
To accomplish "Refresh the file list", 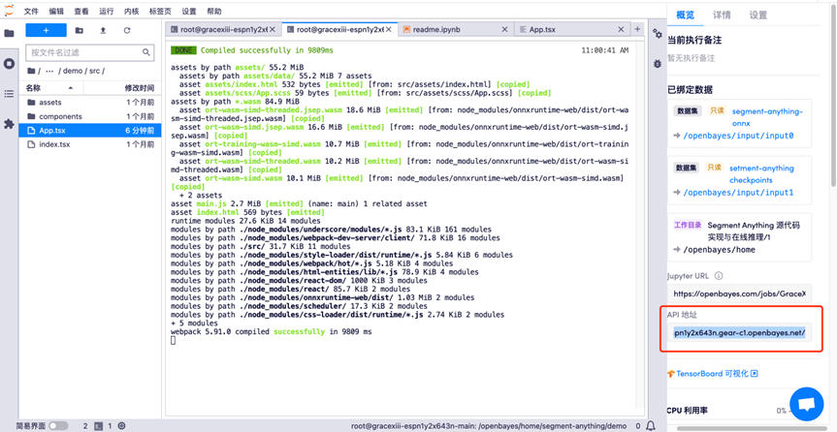I will pyautogui.click(x=127, y=30).
